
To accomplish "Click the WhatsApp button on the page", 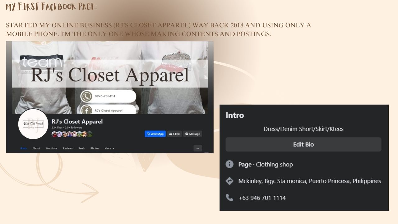I will point(155,134).
